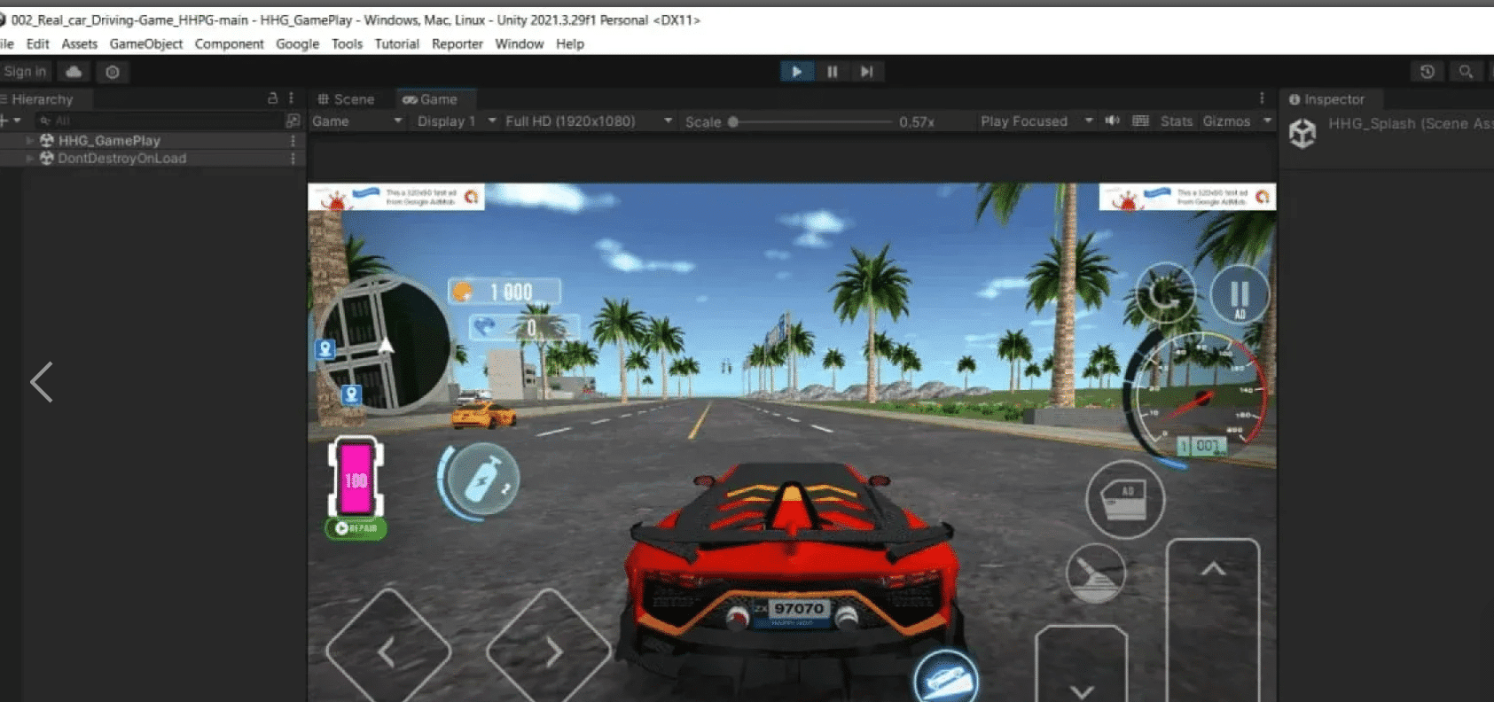Viewport: 1494px width, 702px height.
Task: Toggle the Stats overlay button
Action: point(1176,121)
